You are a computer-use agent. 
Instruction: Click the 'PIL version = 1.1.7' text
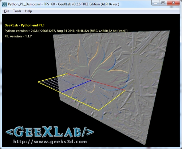click(18, 36)
